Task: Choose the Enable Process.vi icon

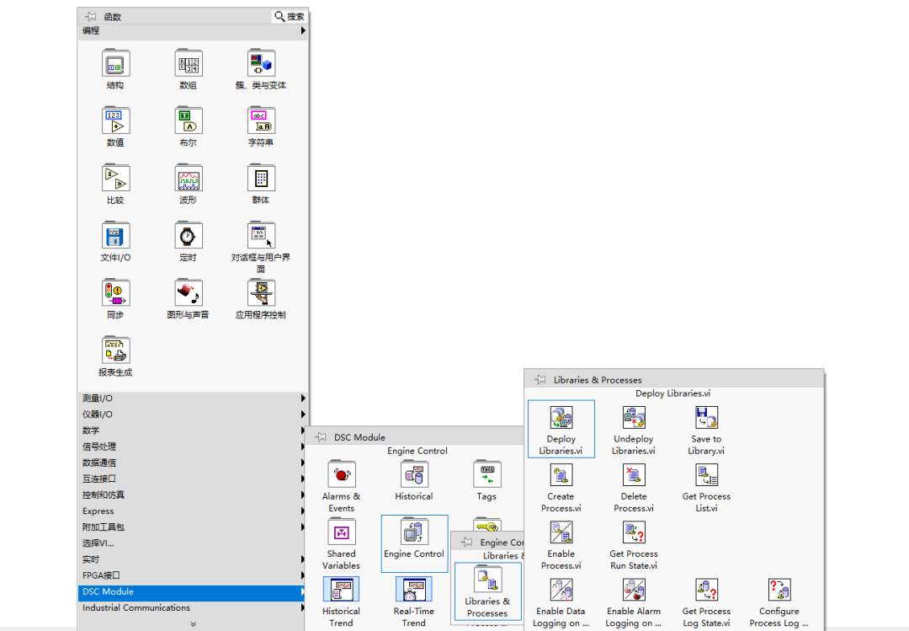Action: coord(561,532)
